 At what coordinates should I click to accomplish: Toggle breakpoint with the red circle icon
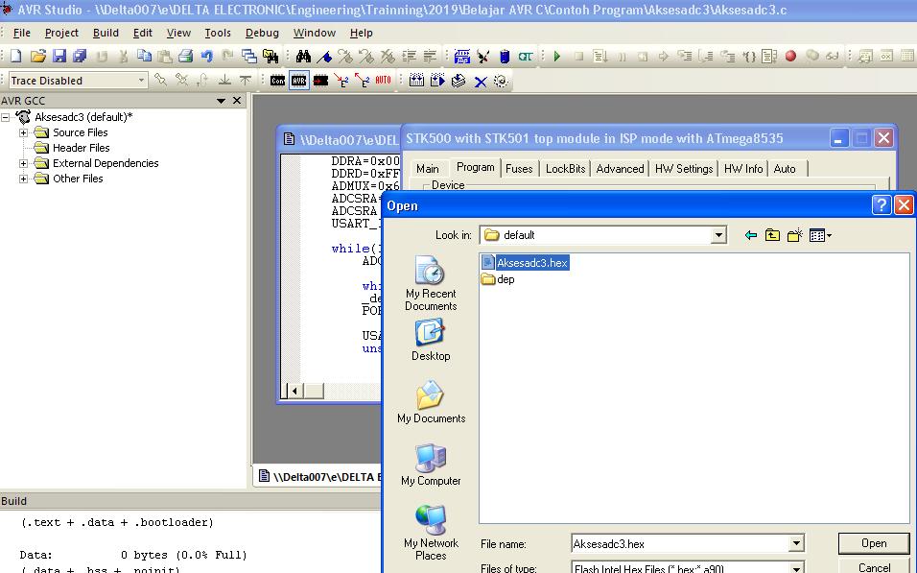(x=790, y=57)
